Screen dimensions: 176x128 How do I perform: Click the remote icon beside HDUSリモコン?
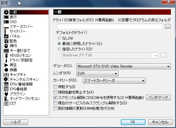6,55
